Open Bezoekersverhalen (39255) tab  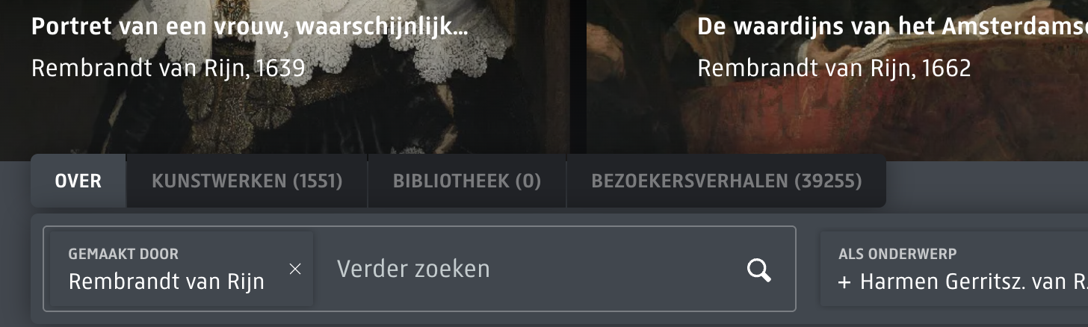(726, 181)
